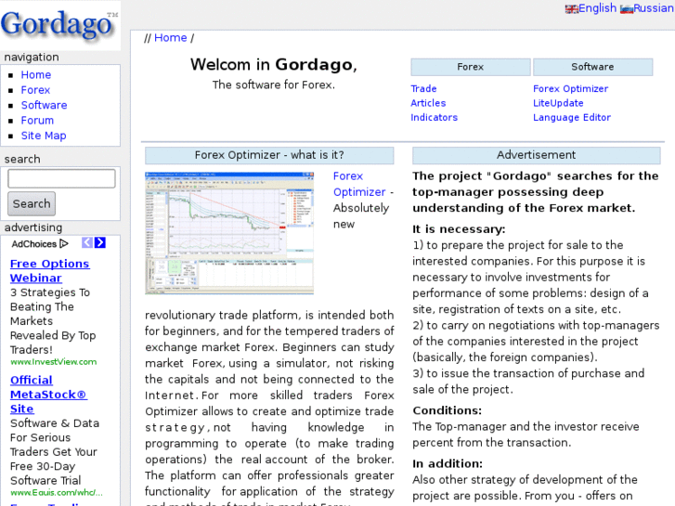Image resolution: width=675 pixels, height=506 pixels.
Task: Open Forex in navigation sidebar
Action: pyautogui.click(x=35, y=90)
